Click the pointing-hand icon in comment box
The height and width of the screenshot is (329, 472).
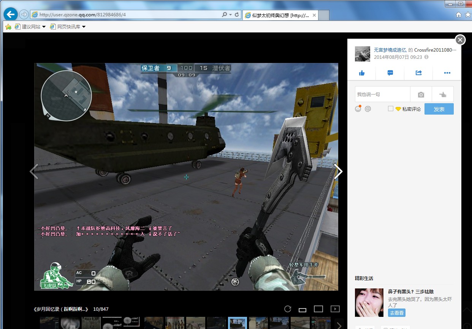point(443,94)
